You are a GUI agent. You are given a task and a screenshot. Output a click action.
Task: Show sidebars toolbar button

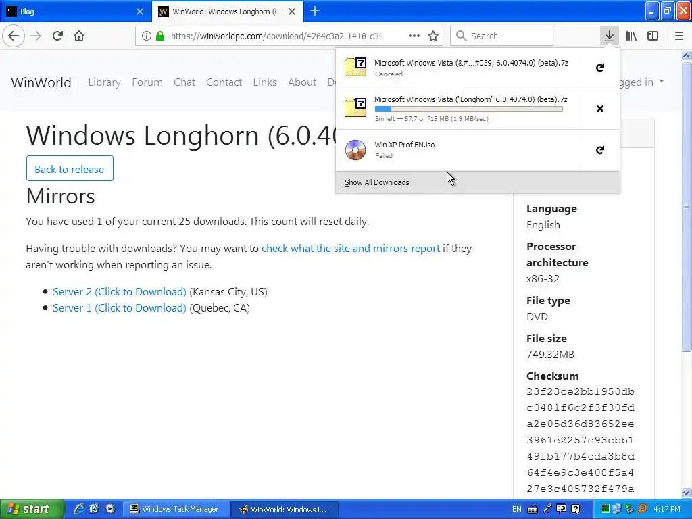653,36
